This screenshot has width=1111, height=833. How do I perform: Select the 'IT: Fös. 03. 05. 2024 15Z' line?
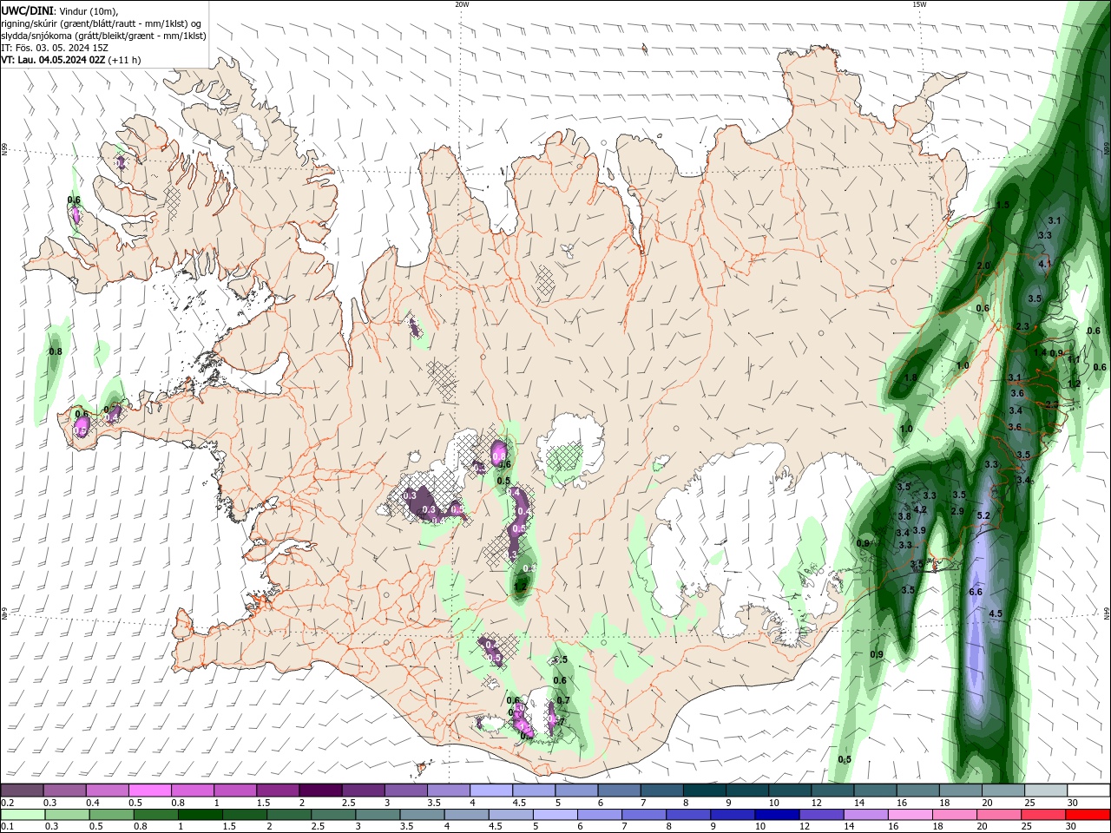pos(55,48)
